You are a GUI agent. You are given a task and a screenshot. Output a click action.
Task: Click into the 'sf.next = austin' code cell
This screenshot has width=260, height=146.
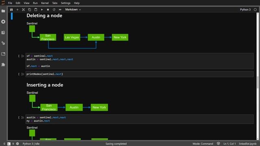139,61
